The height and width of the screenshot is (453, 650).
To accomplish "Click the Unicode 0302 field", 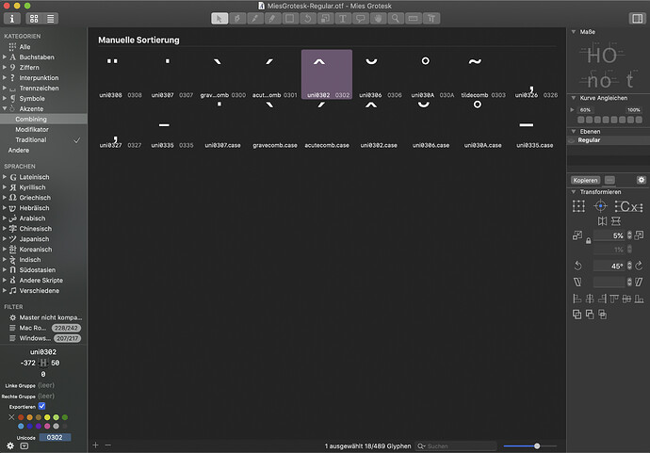I will [x=55, y=437].
